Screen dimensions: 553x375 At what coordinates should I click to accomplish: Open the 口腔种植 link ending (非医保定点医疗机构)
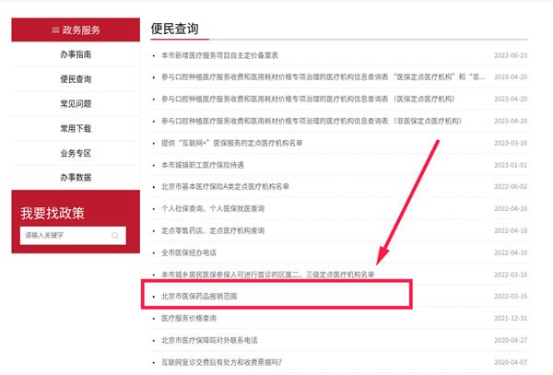[312, 121]
